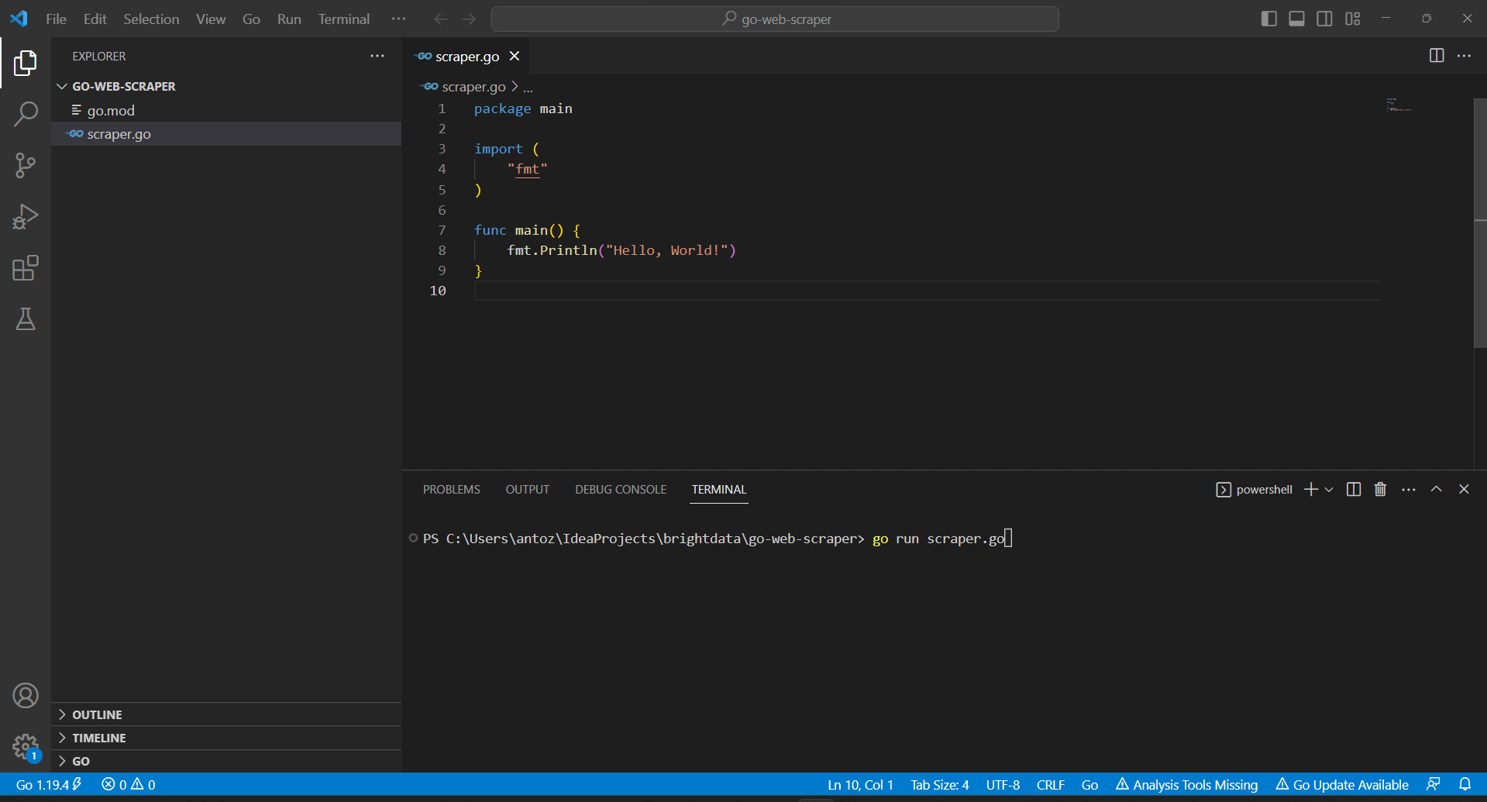
Task: Open the new terminal launch profile dropdown
Action: (x=1329, y=489)
